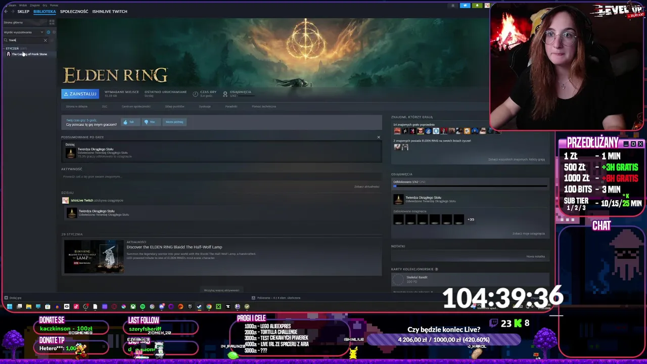Image resolution: width=647 pixels, height=364 pixels.
Task: Open Zobacz wszystkich znajomych, którzy grają
Action: (517, 159)
